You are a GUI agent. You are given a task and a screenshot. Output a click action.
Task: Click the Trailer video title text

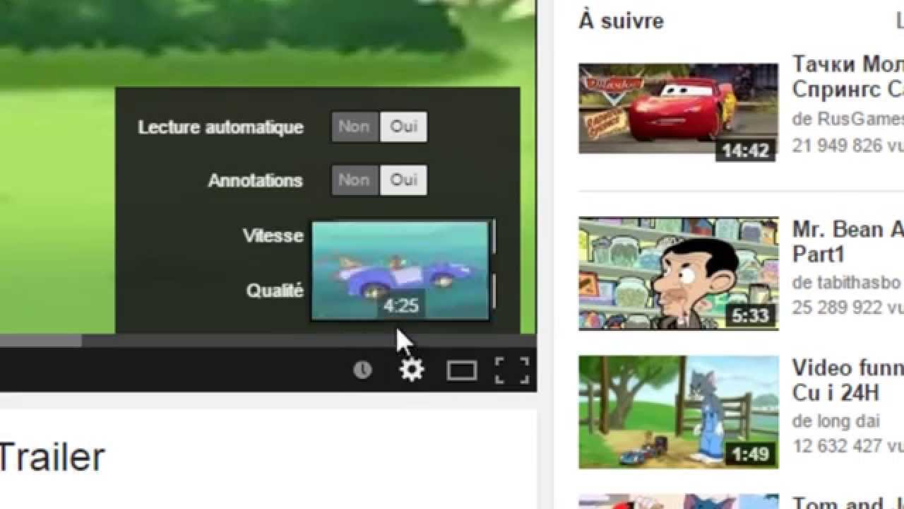pos(52,457)
